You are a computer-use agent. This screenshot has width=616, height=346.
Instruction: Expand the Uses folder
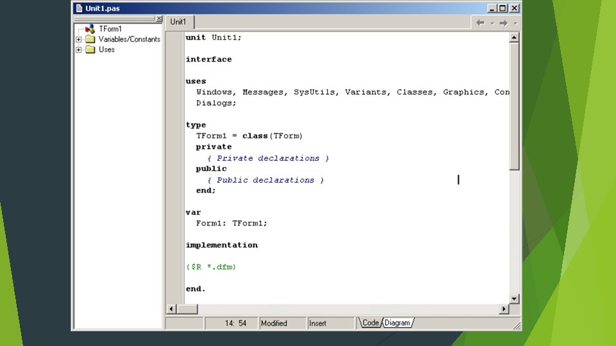point(78,49)
